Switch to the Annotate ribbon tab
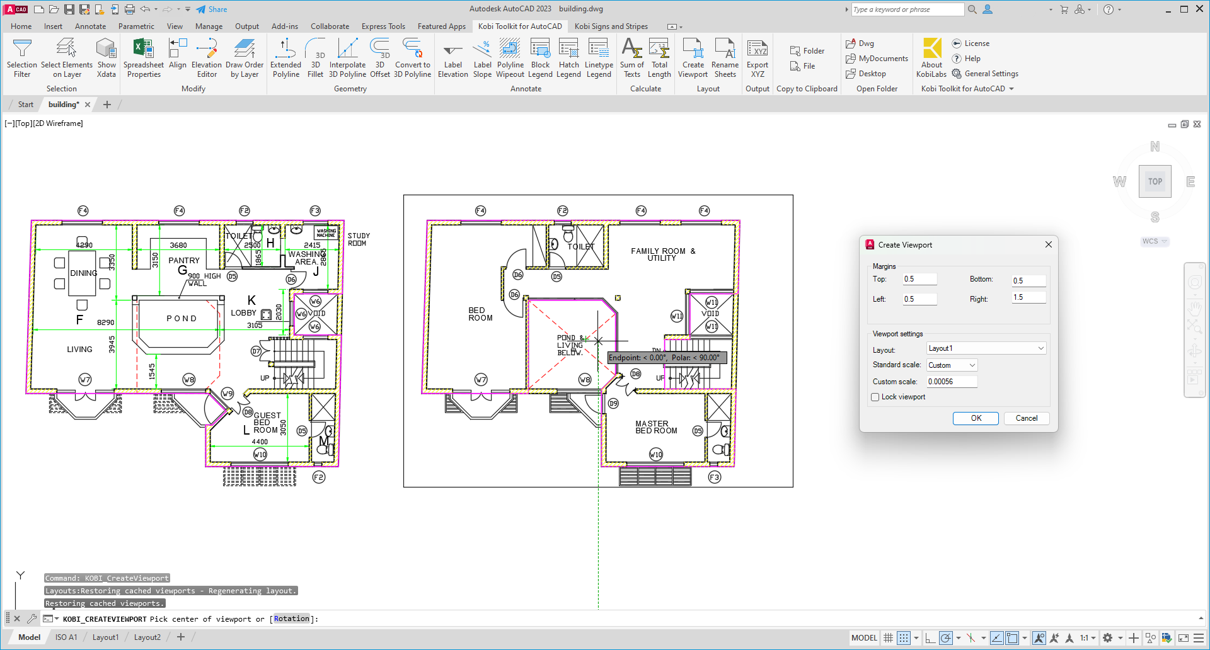This screenshot has height=650, width=1210. pyautogui.click(x=90, y=26)
